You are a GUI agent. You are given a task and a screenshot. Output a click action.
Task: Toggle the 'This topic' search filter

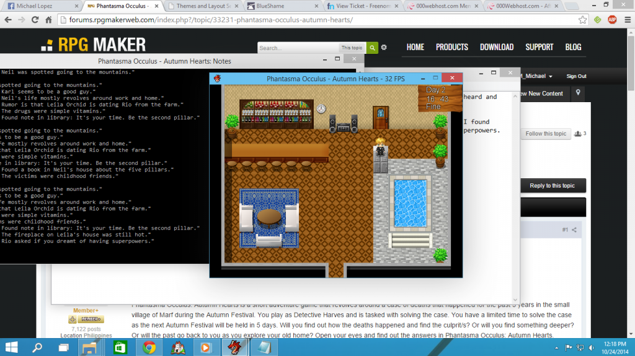(x=352, y=48)
